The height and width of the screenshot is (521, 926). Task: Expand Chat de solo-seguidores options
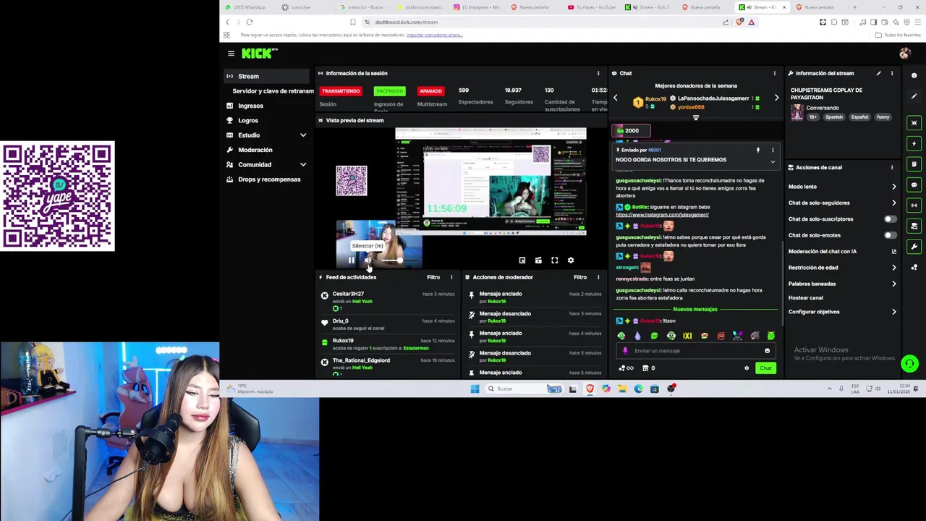click(893, 203)
